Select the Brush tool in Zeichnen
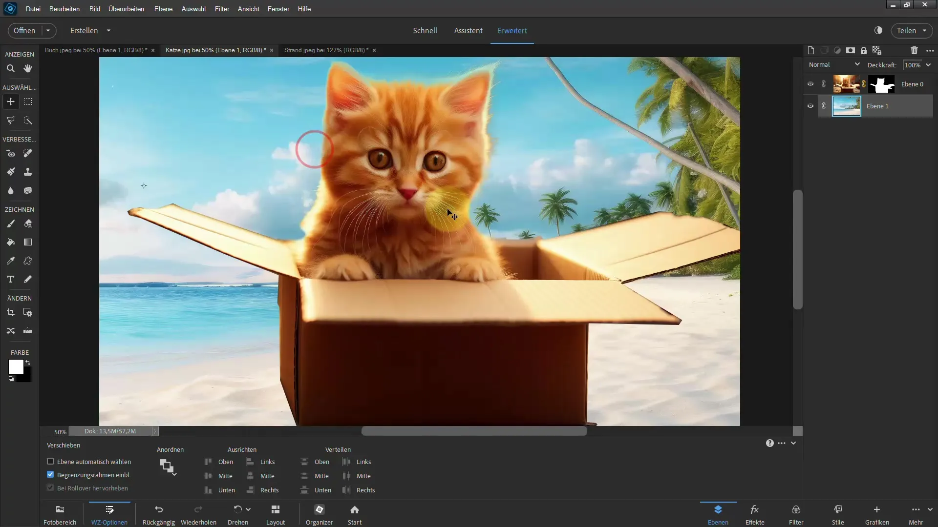The height and width of the screenshot is (527, 938). [10, 223]
